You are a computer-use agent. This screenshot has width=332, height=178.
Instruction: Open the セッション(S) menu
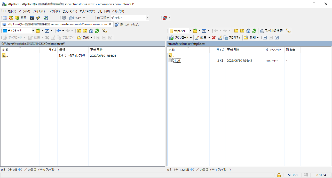click(x=69, y=11)
